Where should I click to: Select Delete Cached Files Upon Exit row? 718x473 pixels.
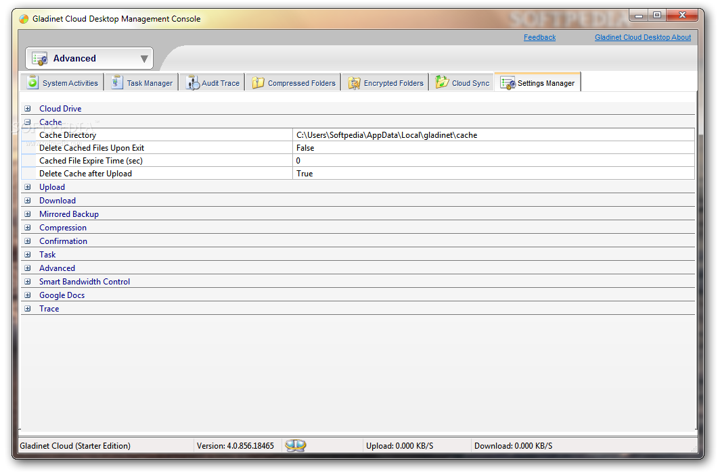(x=91, y=148)
